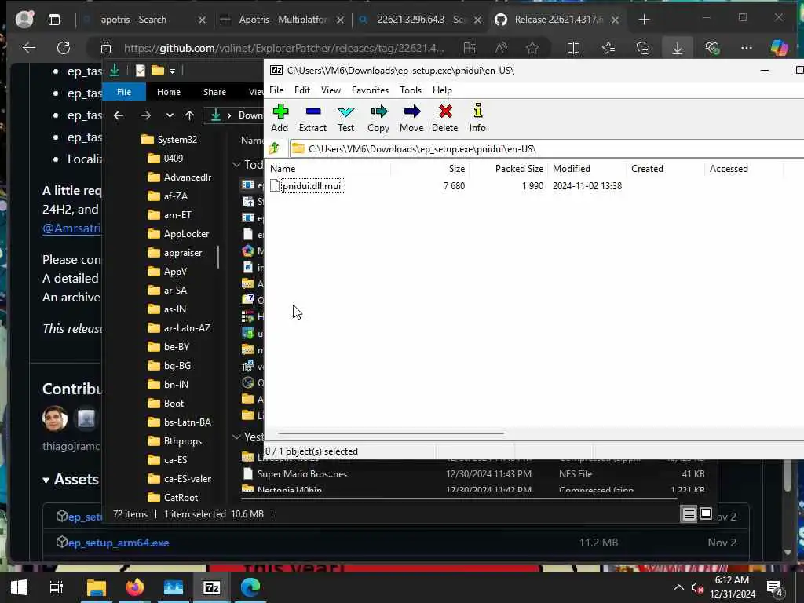This screenshot has width=804, height=603.
Task: Open the Favorites menu in 7-Zip
Action: coord(371,90)
